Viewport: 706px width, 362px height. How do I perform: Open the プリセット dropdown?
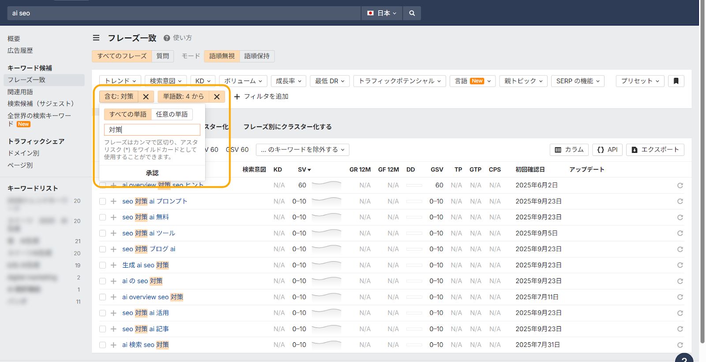(640, 81)
